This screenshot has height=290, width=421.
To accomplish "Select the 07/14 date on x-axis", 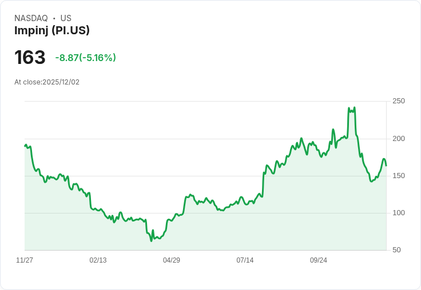I will (x=245, y=260).
